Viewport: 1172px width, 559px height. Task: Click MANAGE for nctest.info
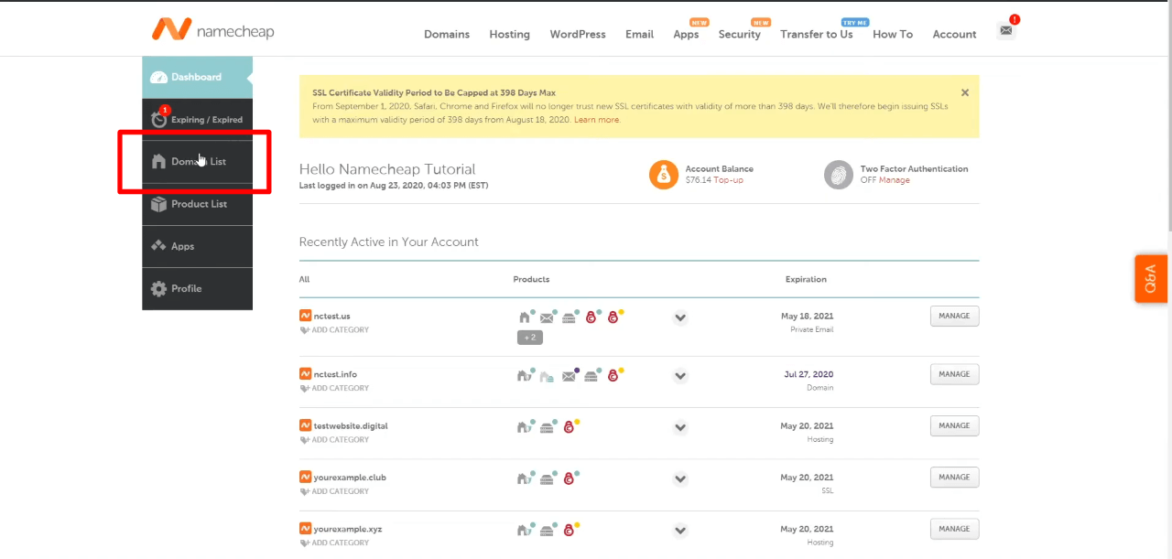(954, 374)
